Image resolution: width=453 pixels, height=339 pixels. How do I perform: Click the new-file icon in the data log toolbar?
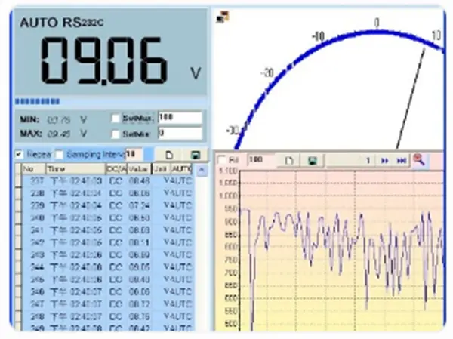point(169,156)
